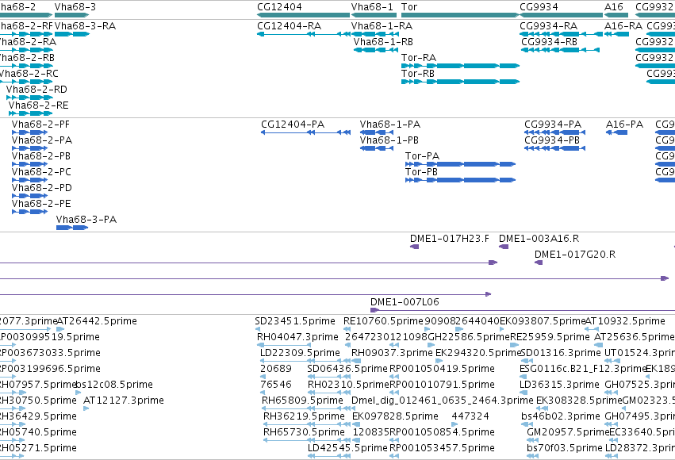The width and height of the screenshot is (675, 460).
Task: Click transcript Vha68-1-RA
Action: (382, 26)
